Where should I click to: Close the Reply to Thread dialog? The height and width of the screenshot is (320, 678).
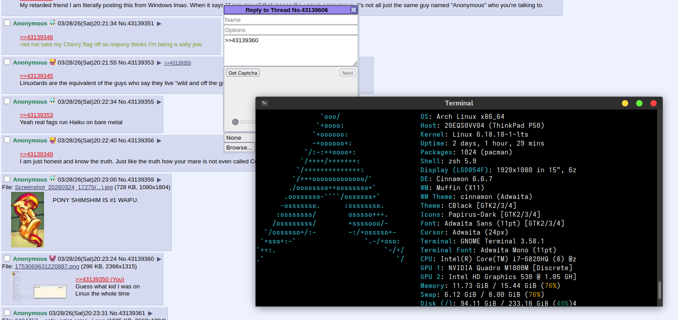point(354,10)
